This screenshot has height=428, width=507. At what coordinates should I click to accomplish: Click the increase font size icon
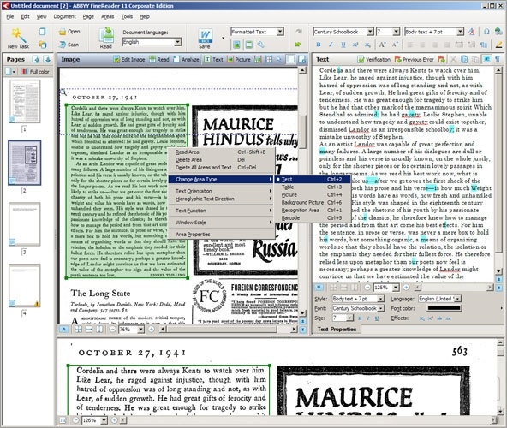pos(382,45)
